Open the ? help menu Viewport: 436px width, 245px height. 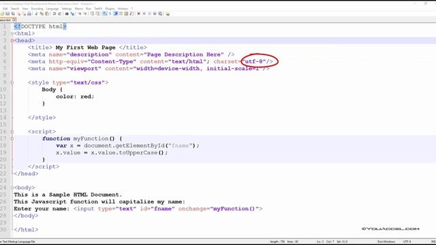(x=132, y=9)
